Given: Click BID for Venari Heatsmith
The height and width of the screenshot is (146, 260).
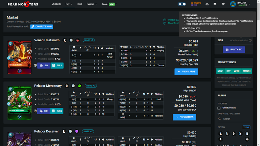Looking at the screenshot, I should tap(44, 65).
